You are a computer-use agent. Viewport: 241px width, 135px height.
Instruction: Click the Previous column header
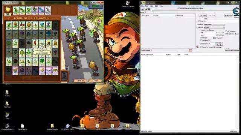pyautogui.click(x=179, y=15)
